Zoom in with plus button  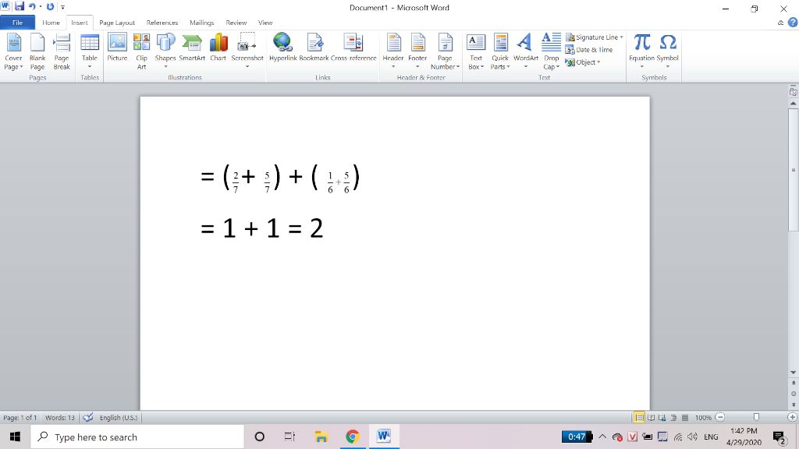(792, 418)
